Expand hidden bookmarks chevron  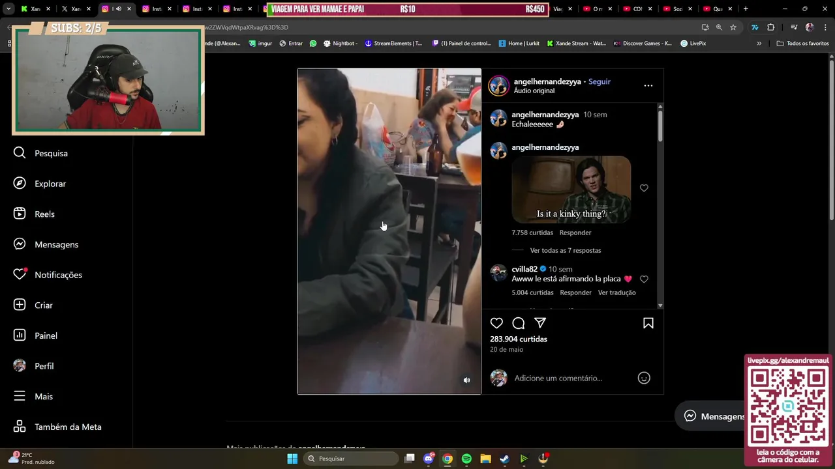[x=759, y=44]
